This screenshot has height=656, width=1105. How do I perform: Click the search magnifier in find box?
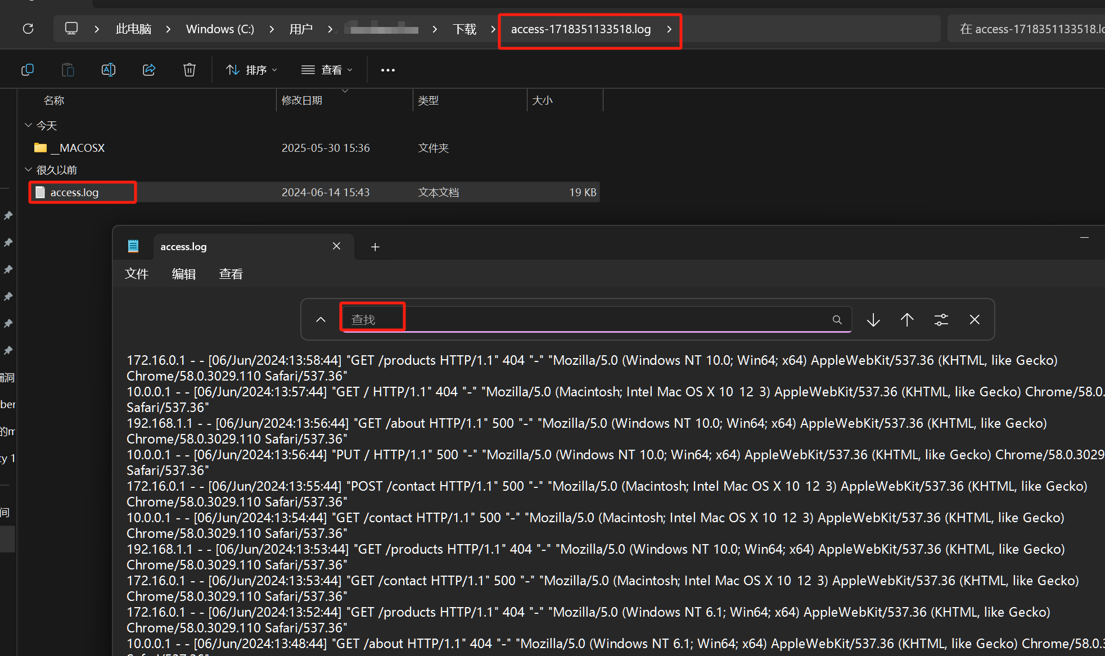point(837,320)
